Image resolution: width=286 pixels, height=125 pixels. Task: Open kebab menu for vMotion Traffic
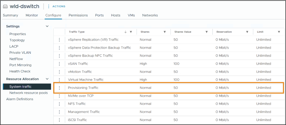[59, 72]
